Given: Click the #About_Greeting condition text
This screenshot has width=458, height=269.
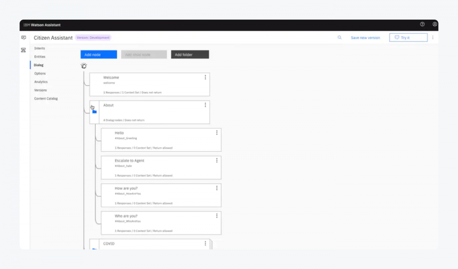Looking at the screenshot, I should tap(126, 138).
